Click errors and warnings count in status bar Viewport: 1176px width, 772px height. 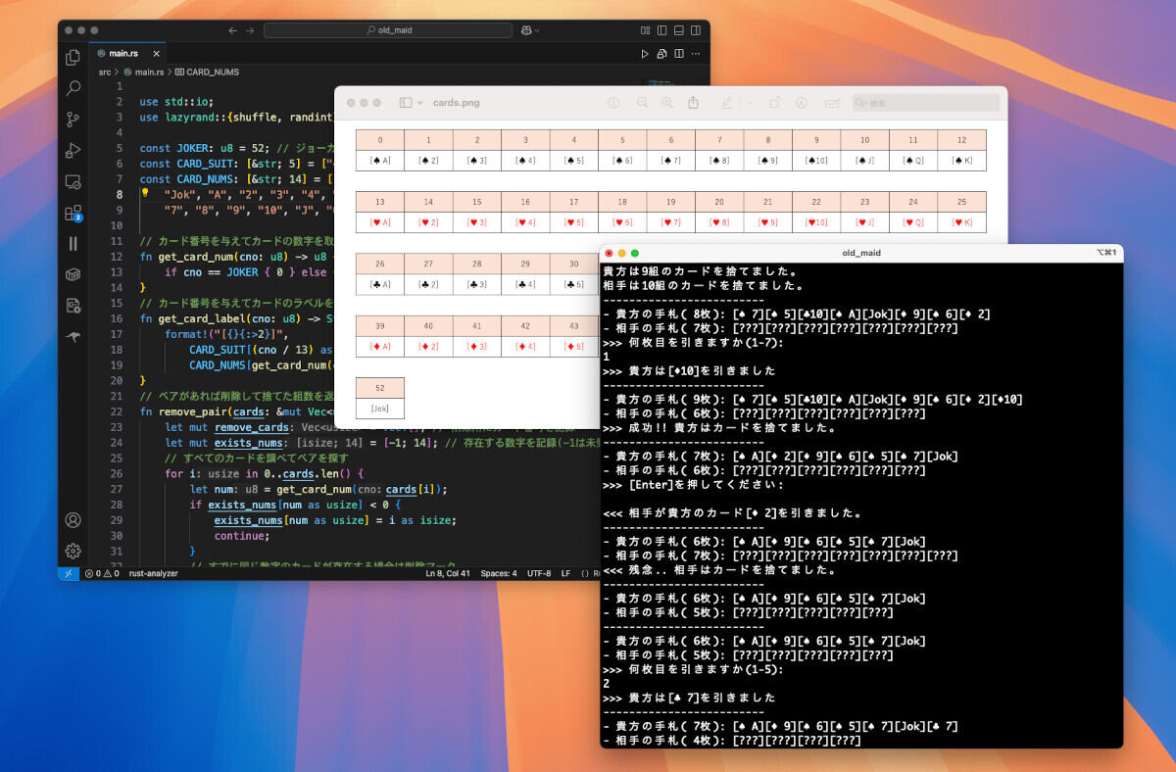point(103,573)
